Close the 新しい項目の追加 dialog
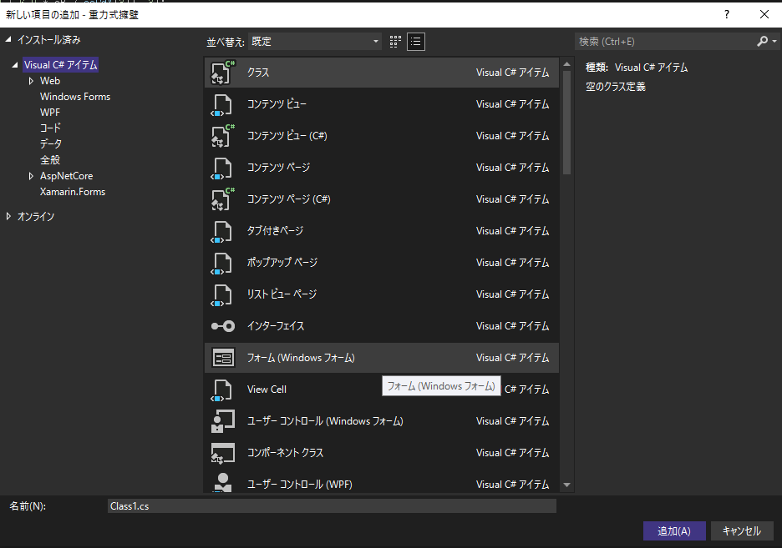This screenshot has height=548, width=782. tap(764, 14)
